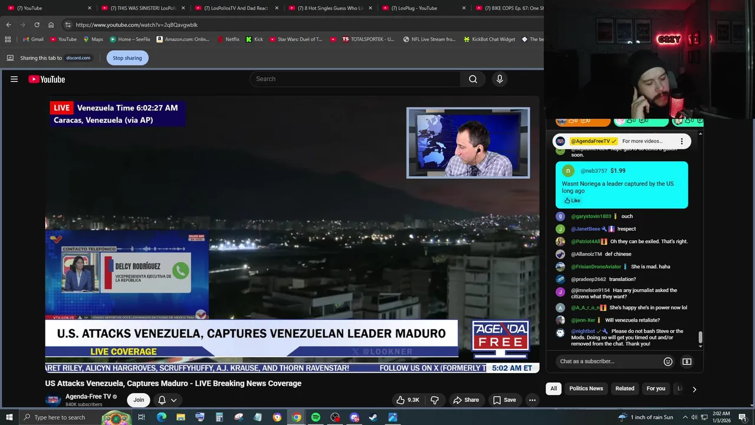
Task: Open the browser home page
Action: [x=51, y=25]
